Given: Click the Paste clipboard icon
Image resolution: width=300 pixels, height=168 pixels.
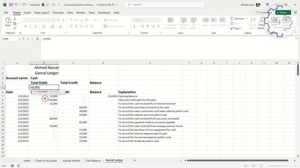Looking at the screenshot, I should pos(8,20).
